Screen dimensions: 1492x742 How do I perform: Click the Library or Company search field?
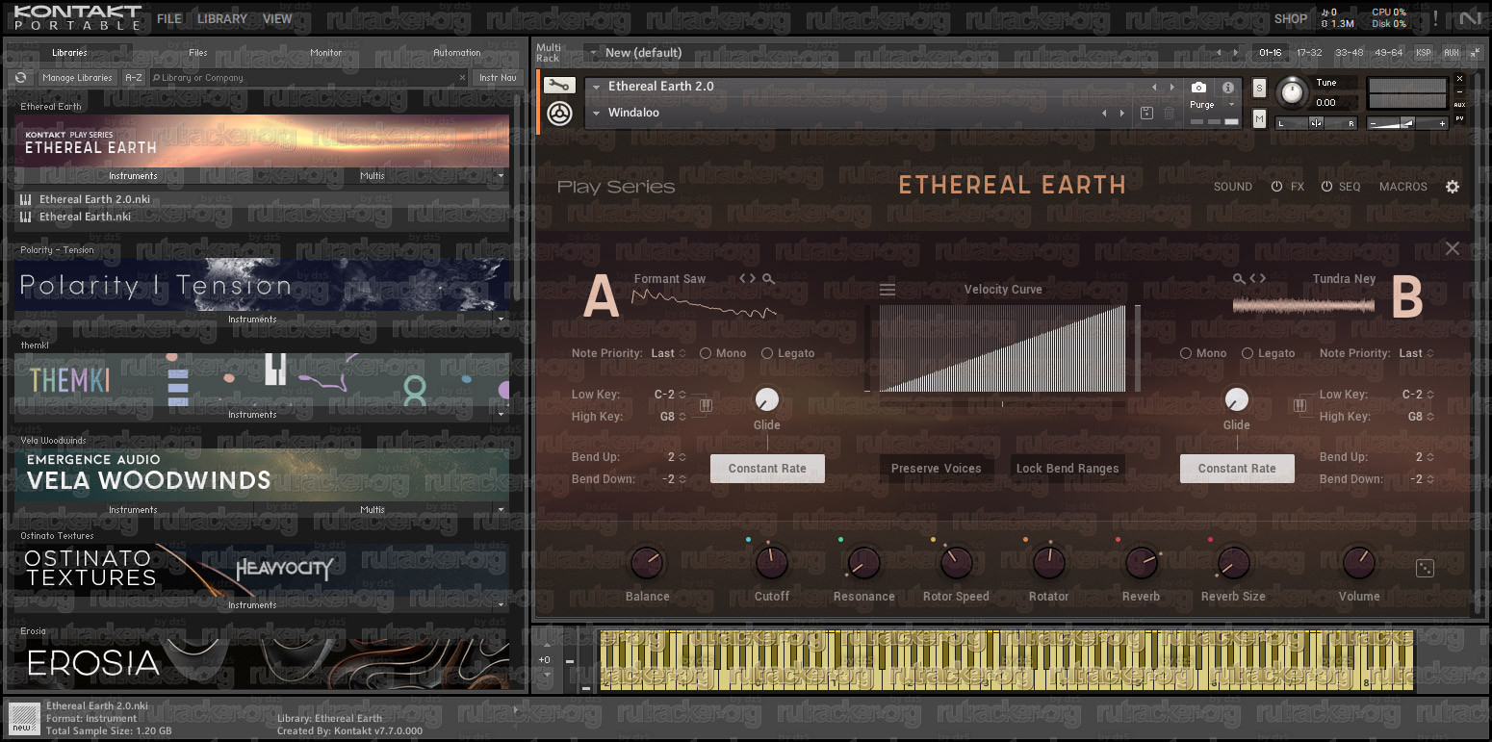308,78
